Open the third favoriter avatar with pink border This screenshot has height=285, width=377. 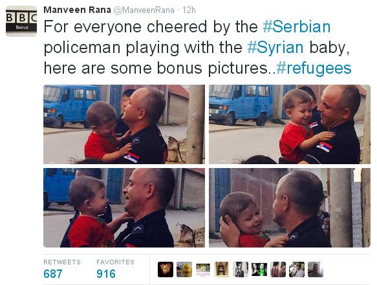coord(203,269)
